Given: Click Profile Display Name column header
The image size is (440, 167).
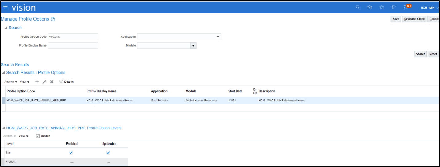Looking at the screenshot, I should coord(101,91).
